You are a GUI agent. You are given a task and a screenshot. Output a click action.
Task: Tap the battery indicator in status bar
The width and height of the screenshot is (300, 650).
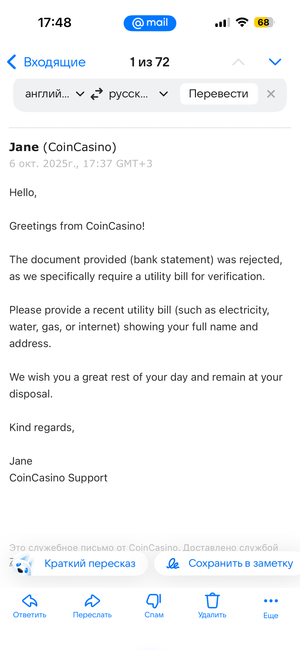pos(264,22)
